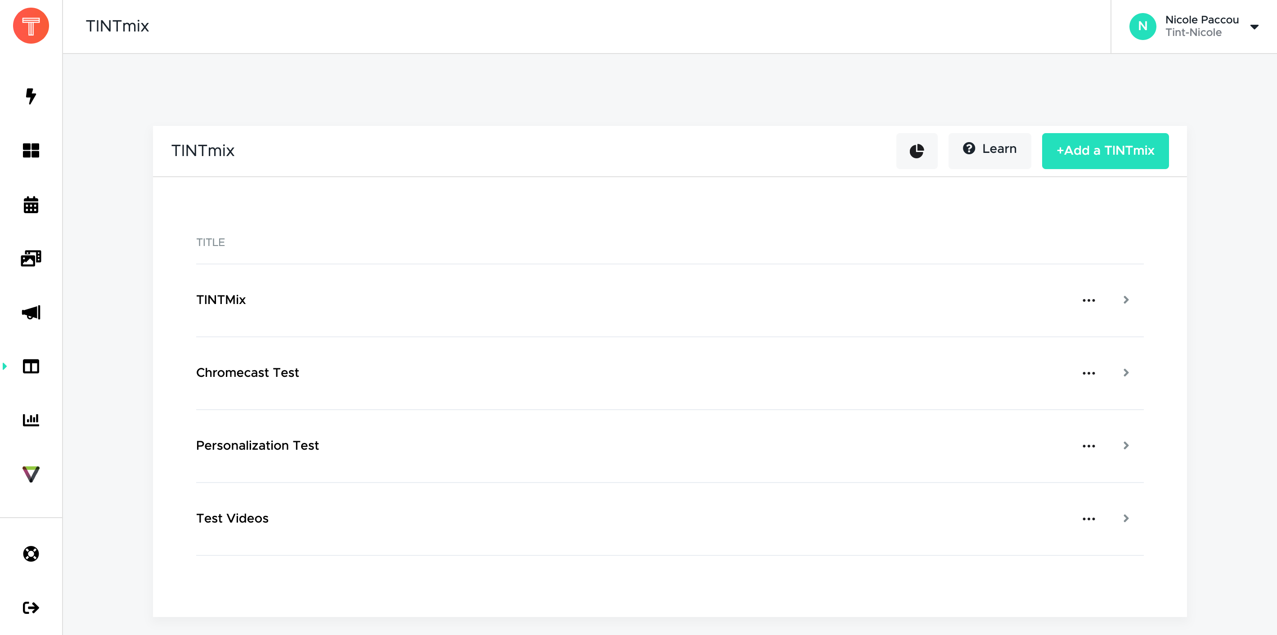This screenshot has height=635, width=1277.
Task: Click the logout arrow icon in sidebar
Action: pyautogui.click(x=31, y=608)
